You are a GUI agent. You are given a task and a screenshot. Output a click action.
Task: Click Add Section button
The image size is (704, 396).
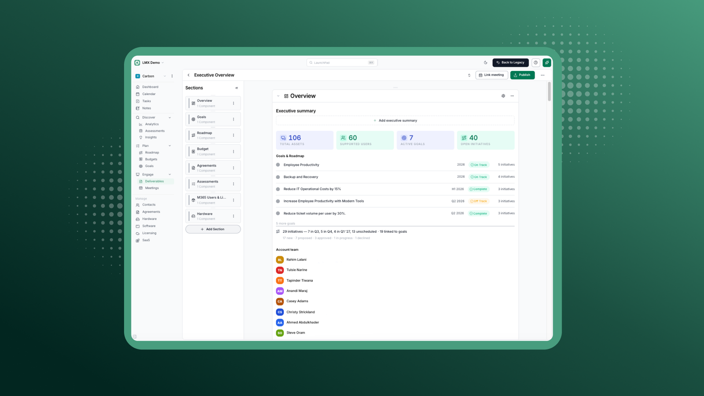click(x=213, y=229)
